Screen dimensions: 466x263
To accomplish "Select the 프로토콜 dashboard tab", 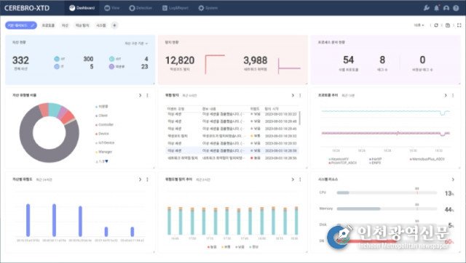I will (x=48, y=25).
